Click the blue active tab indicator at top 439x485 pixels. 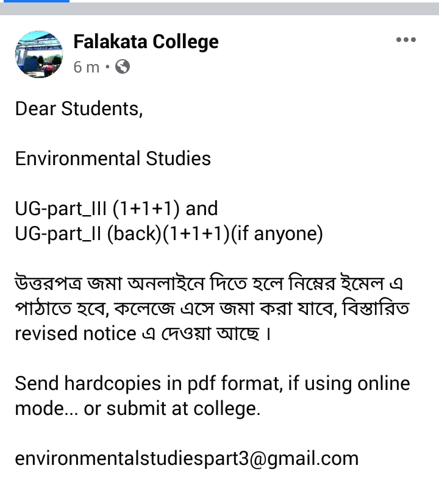tap(35, 1)
